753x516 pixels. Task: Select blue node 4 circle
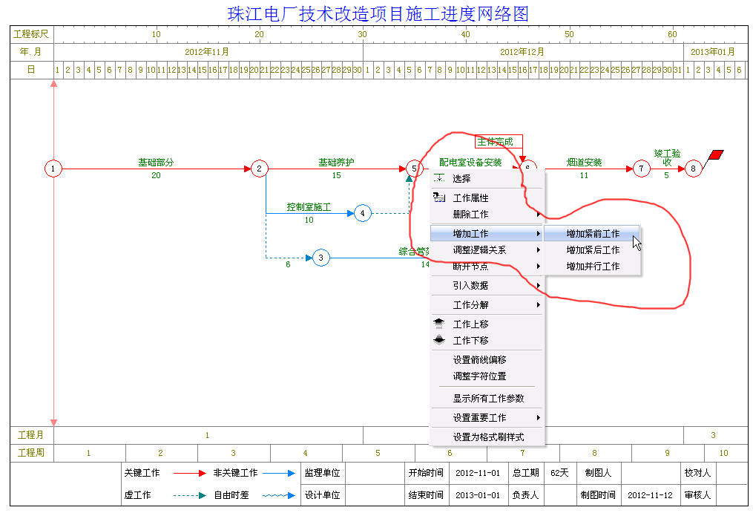[363, 213]
